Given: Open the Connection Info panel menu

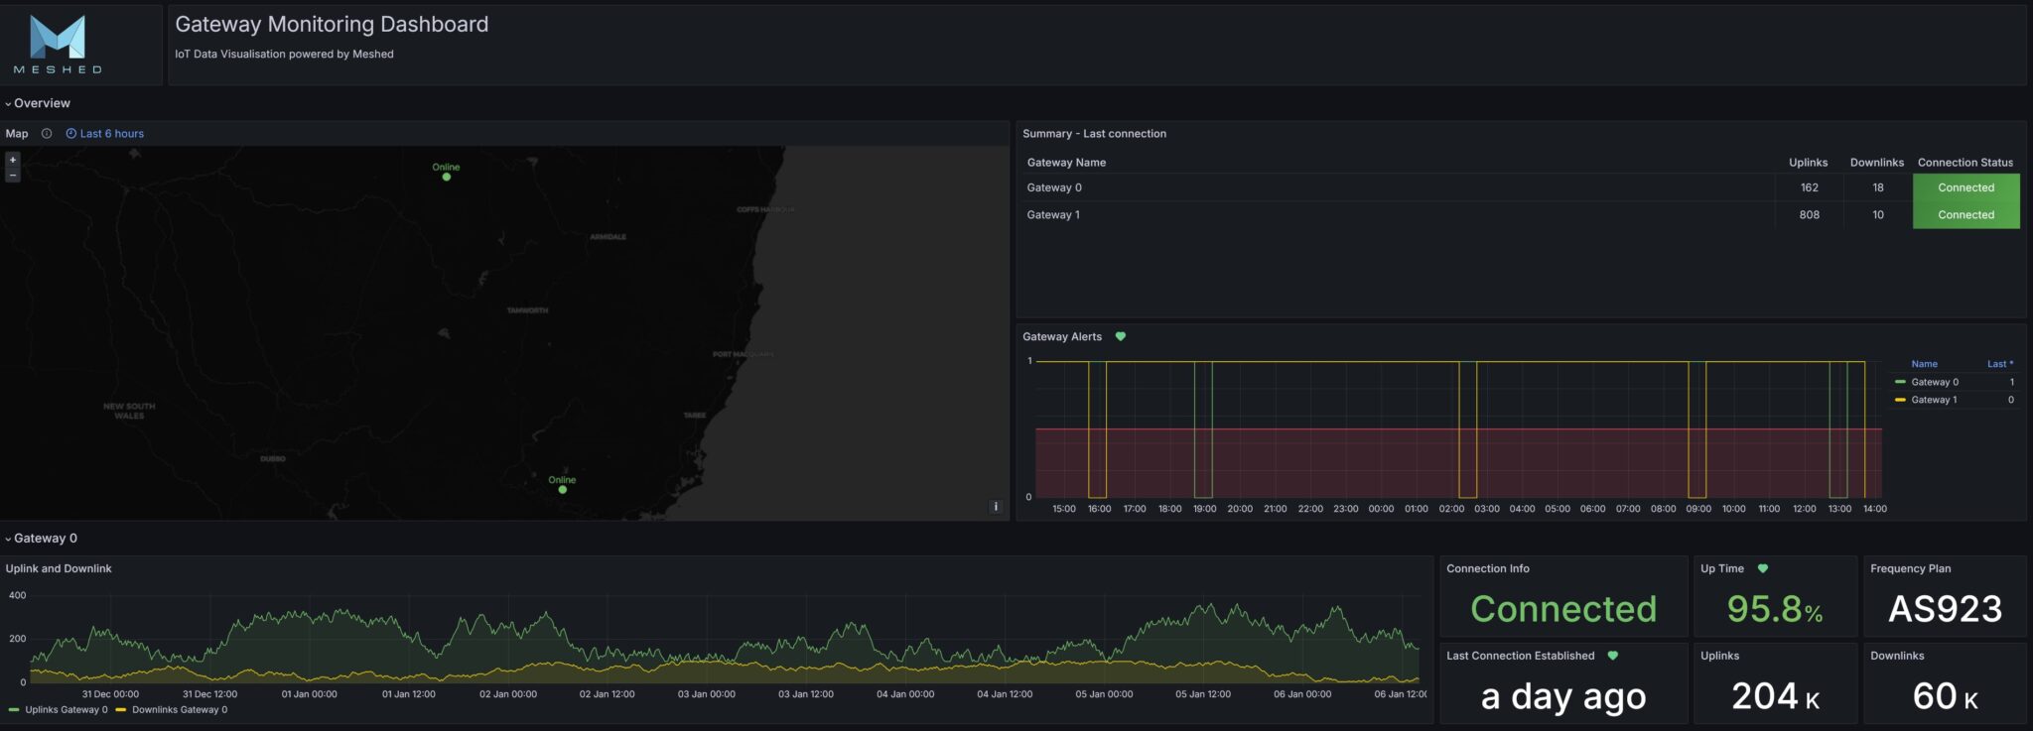Looking at the screenshot, I should click(x=1487, y=569).
